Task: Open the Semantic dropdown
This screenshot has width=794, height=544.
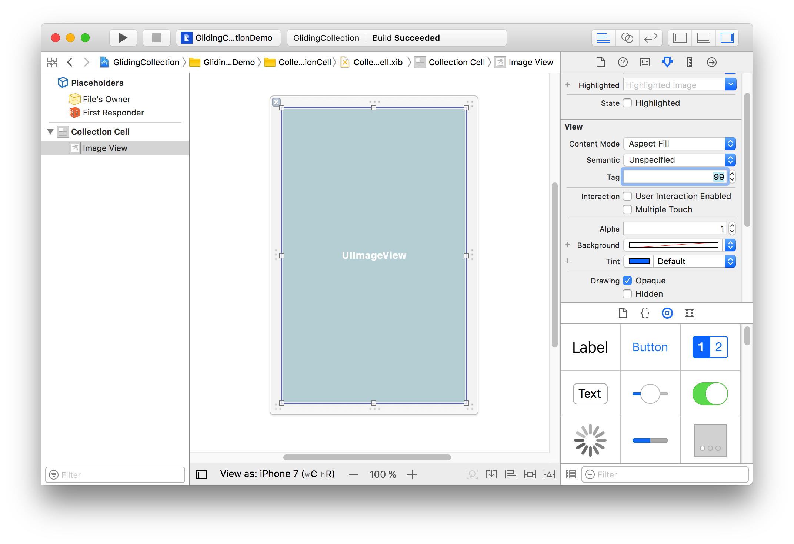Action: (x=679, y=160)
